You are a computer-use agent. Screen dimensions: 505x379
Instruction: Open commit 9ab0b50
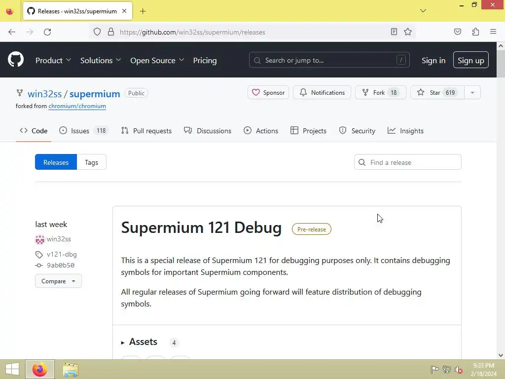(61, 265)
